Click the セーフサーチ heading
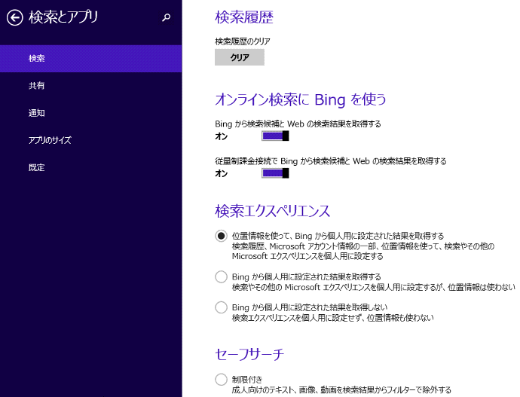This screenshot has width=520, height=397. point(249,354)
